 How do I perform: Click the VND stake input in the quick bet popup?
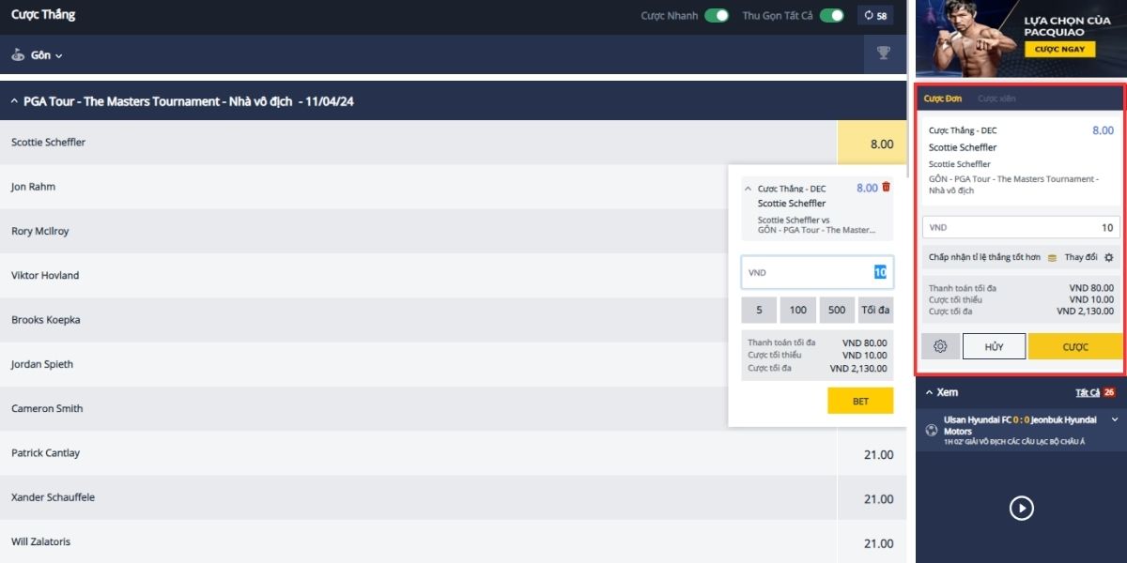click(x=817, y=272)
